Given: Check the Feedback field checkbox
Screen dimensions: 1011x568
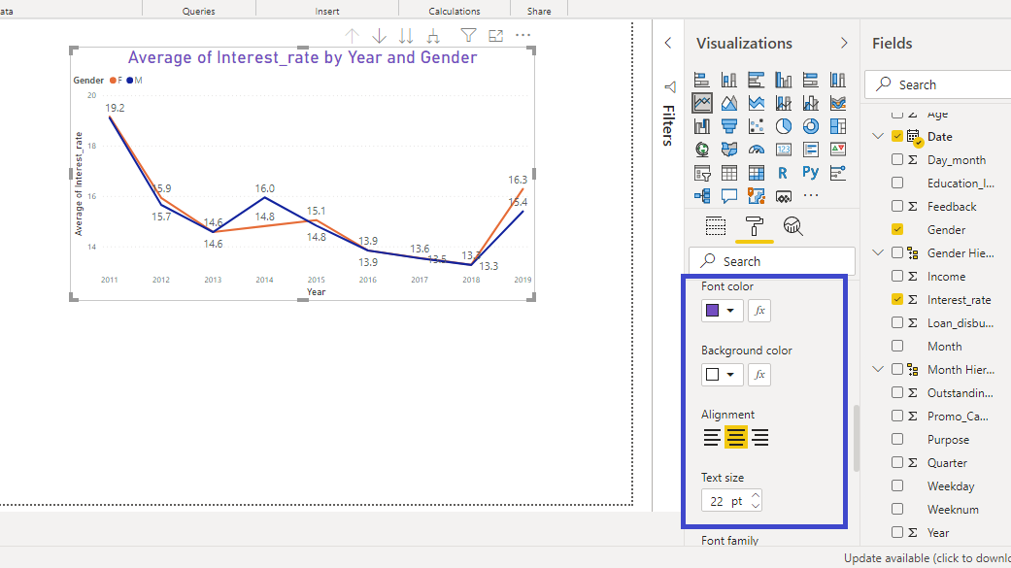Looking at the screenshot, I should coord(897,207).
